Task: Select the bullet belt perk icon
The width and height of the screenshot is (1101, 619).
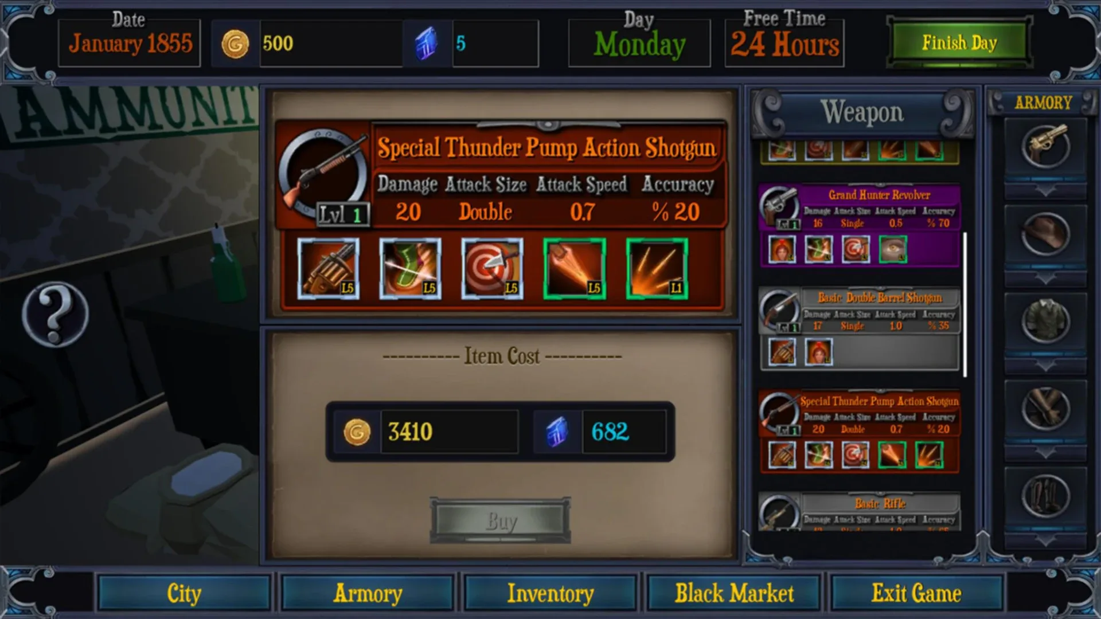Action: point(329,269)
